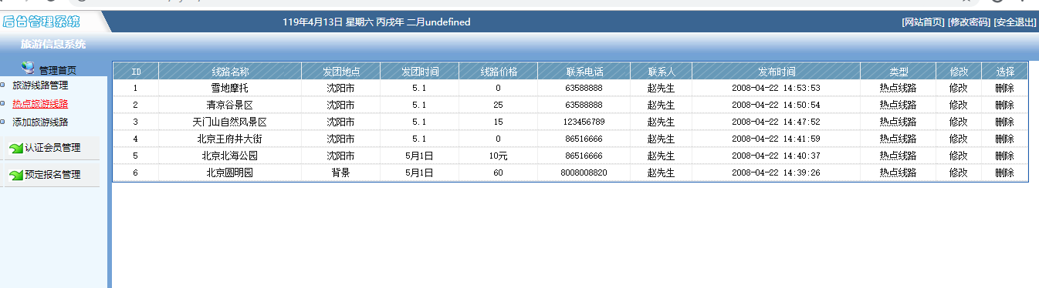Go to 管理首页 in sidebar
1039x288 pixels.
pyautogui.click(x=58, y=70)
